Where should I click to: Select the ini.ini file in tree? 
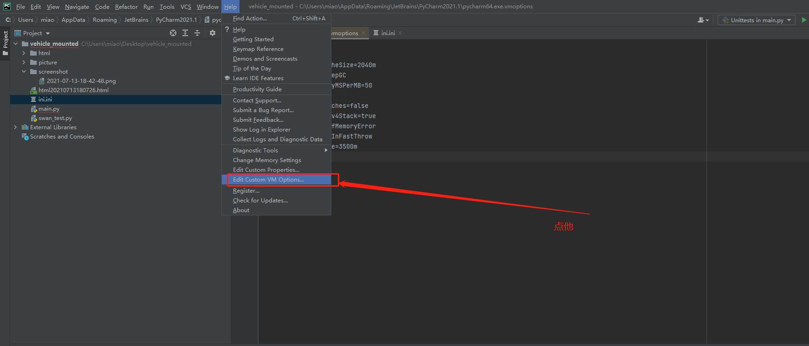pyautogui.click(x=45, y=100)
